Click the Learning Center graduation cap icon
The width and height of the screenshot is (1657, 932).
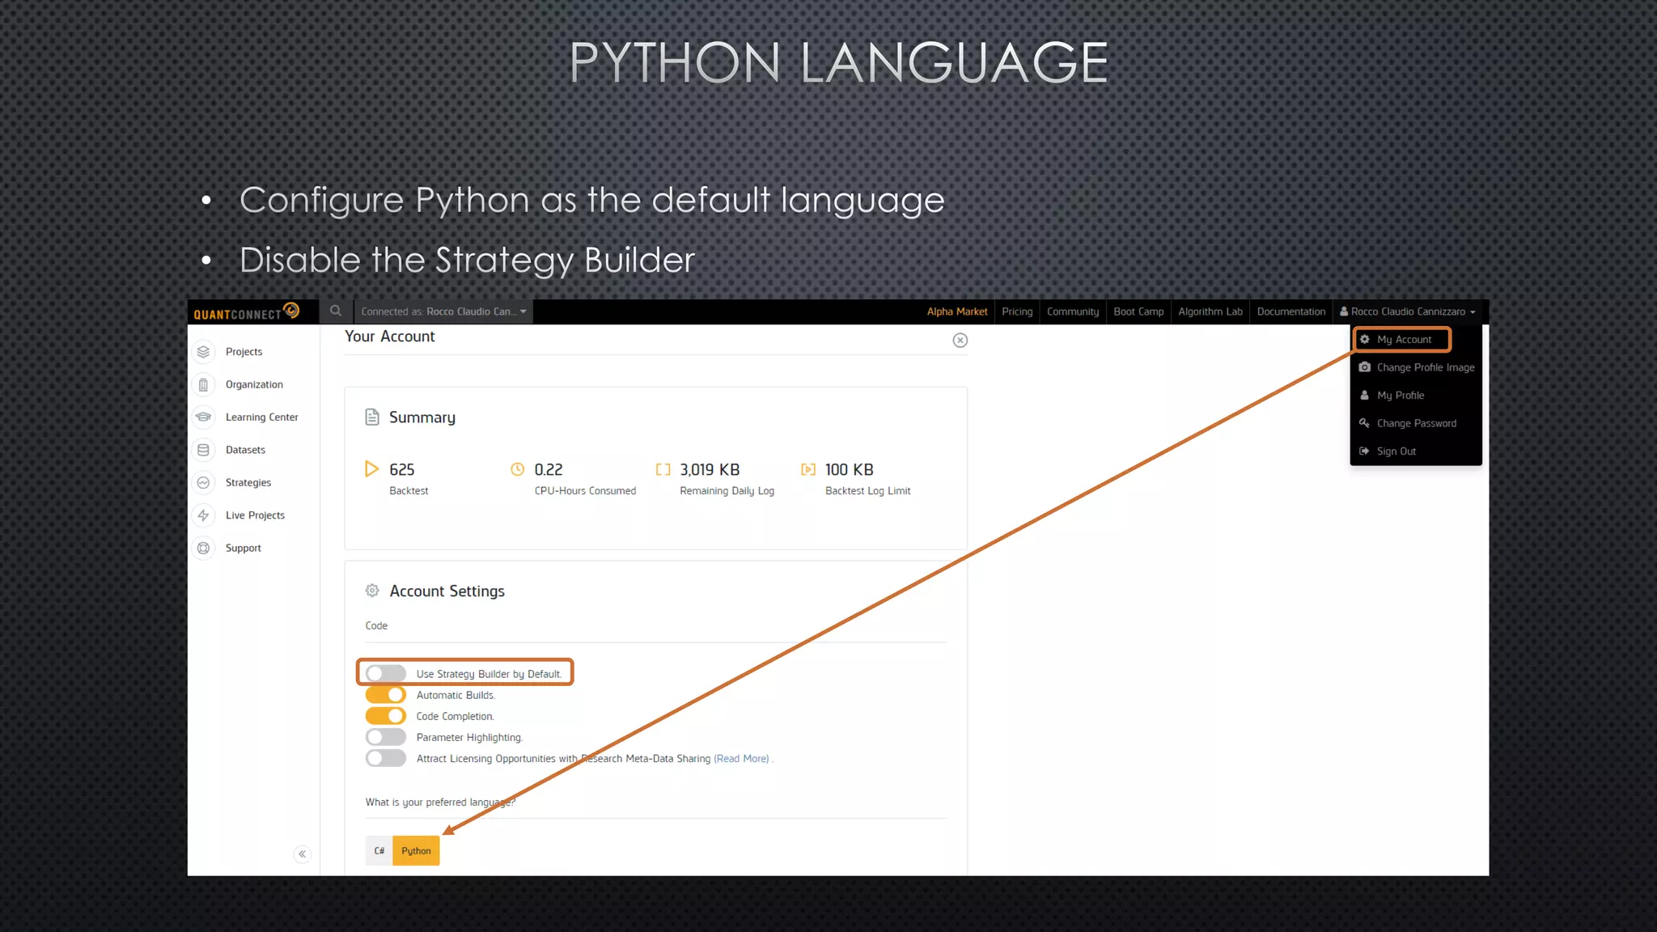click(x=203, y=417)
